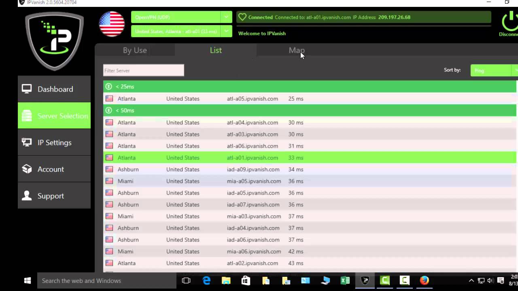Open the green Camtasia taskbar icon

click(385, 280)
